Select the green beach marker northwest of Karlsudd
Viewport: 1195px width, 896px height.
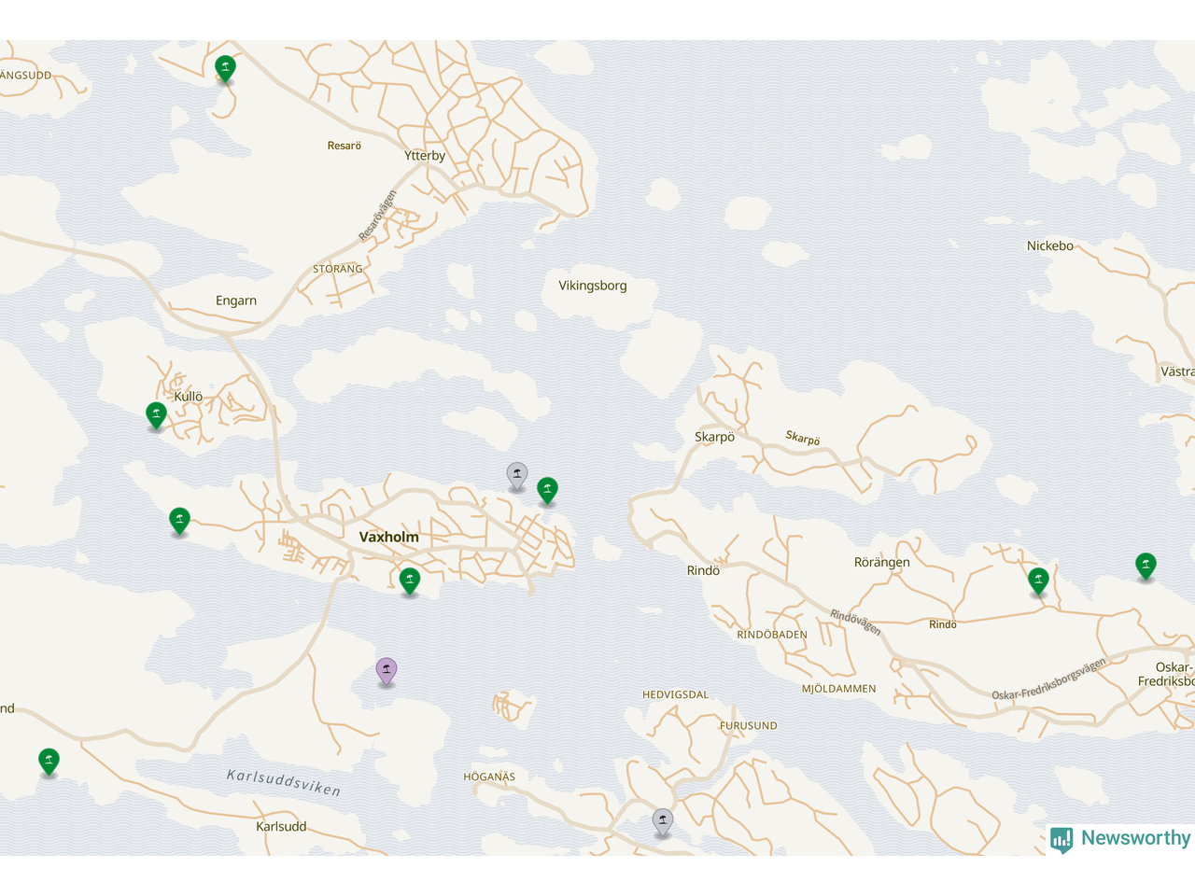tap(49, 762)
